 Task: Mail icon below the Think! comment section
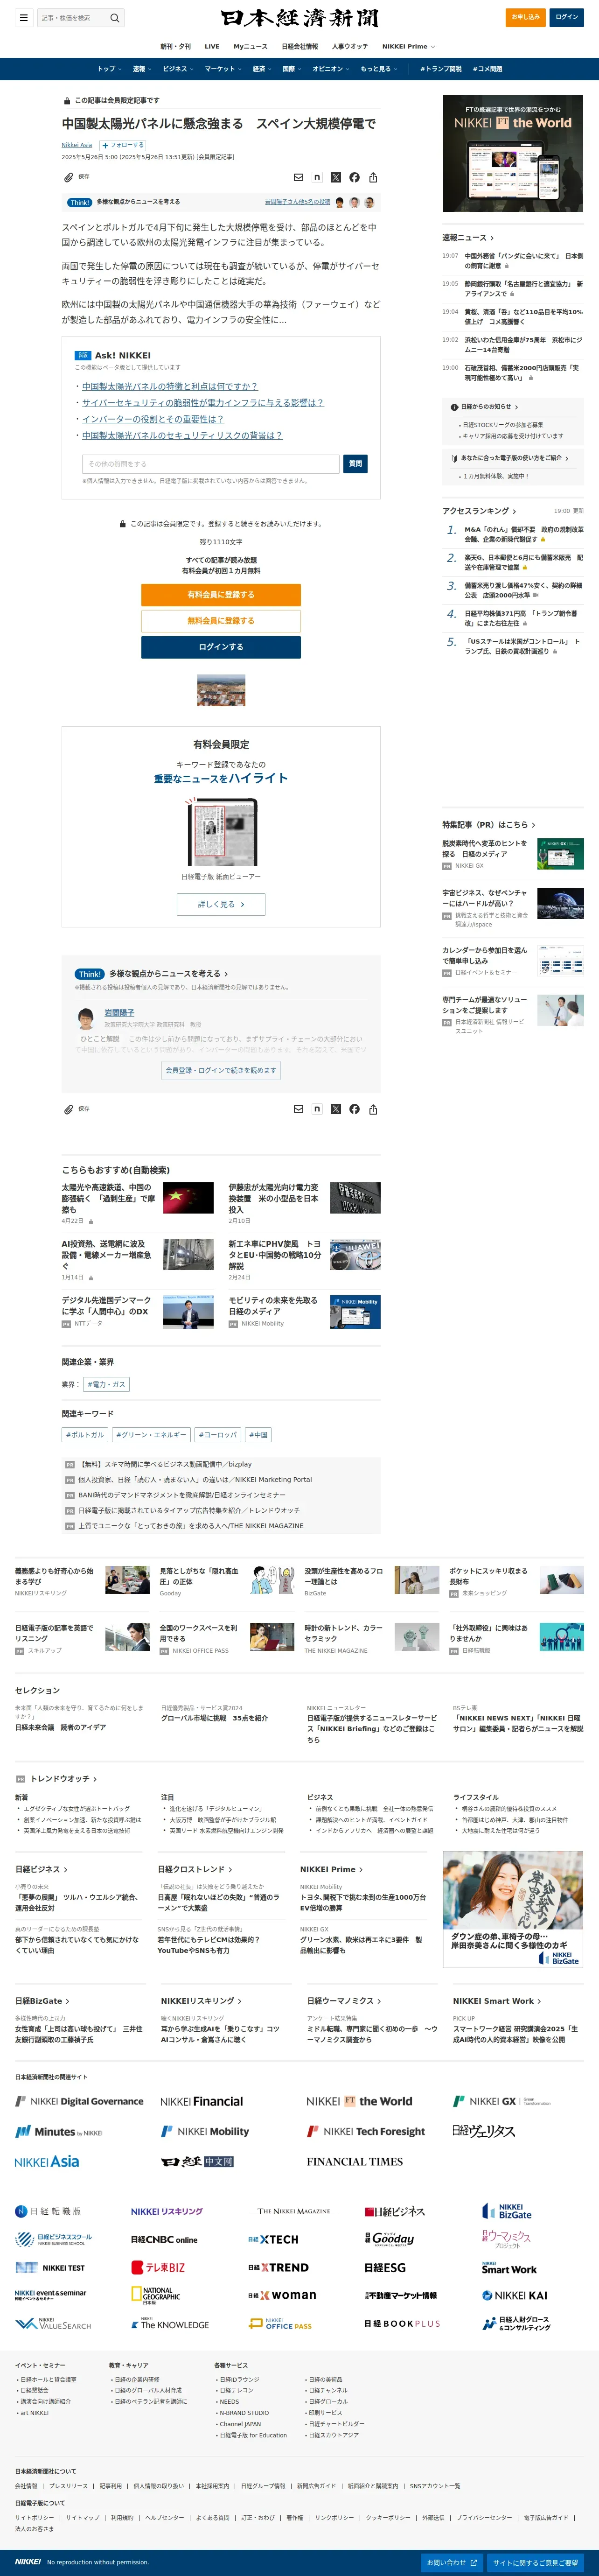298,1109
